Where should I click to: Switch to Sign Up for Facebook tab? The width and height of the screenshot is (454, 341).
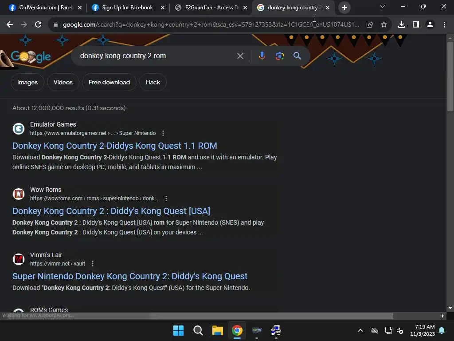click(x=127, y=8)
